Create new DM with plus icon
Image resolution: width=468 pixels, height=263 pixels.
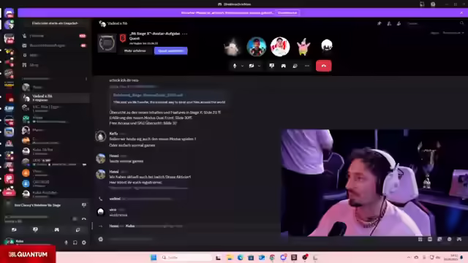tap(86, 79)
